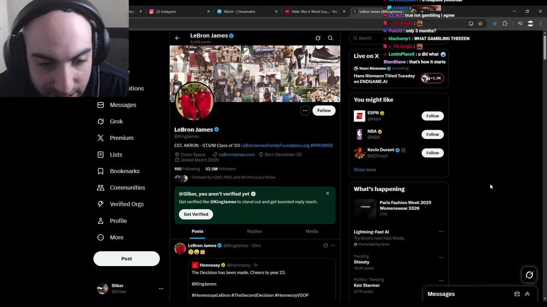
Task: View the 180 Following list
Action: click(x=187, y=169)
